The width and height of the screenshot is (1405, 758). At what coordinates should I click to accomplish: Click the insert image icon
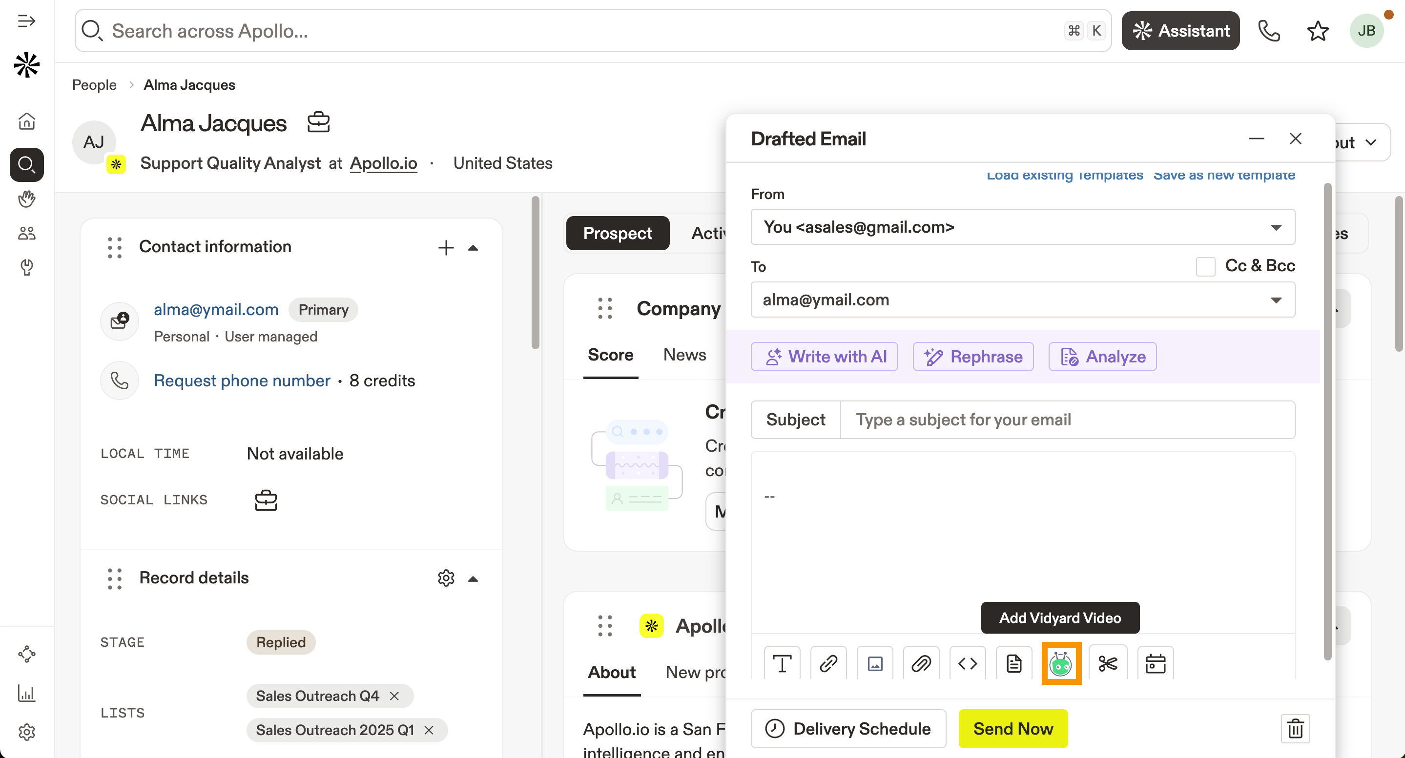[x=875, y=664]
